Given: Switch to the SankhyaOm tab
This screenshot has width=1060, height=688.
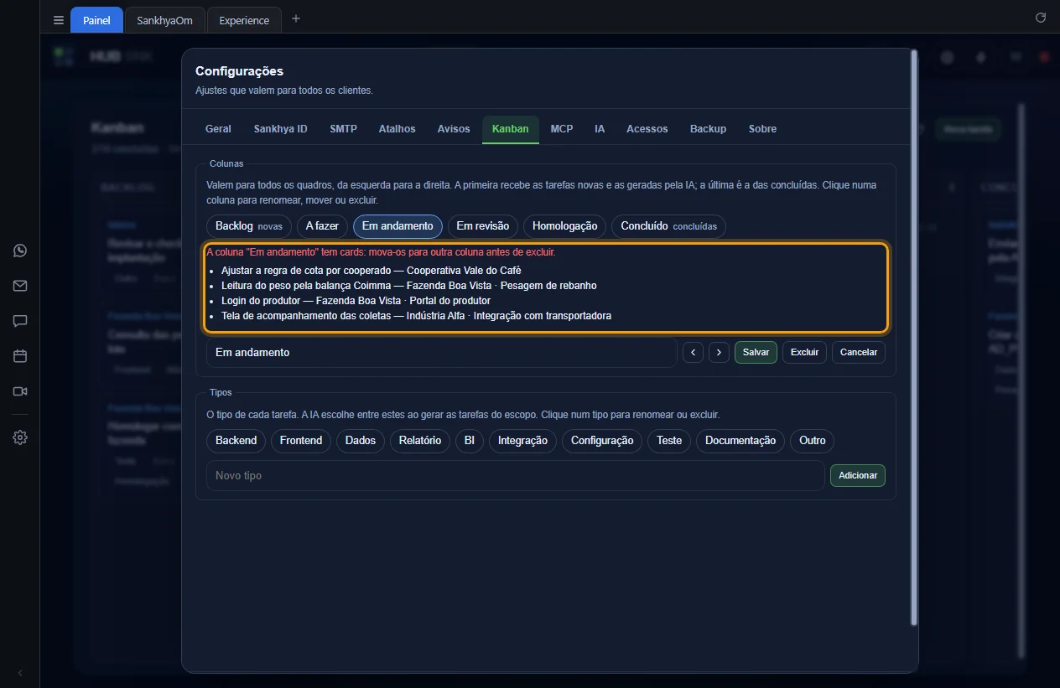Looking at the screenshot, I should click(165, 20).
